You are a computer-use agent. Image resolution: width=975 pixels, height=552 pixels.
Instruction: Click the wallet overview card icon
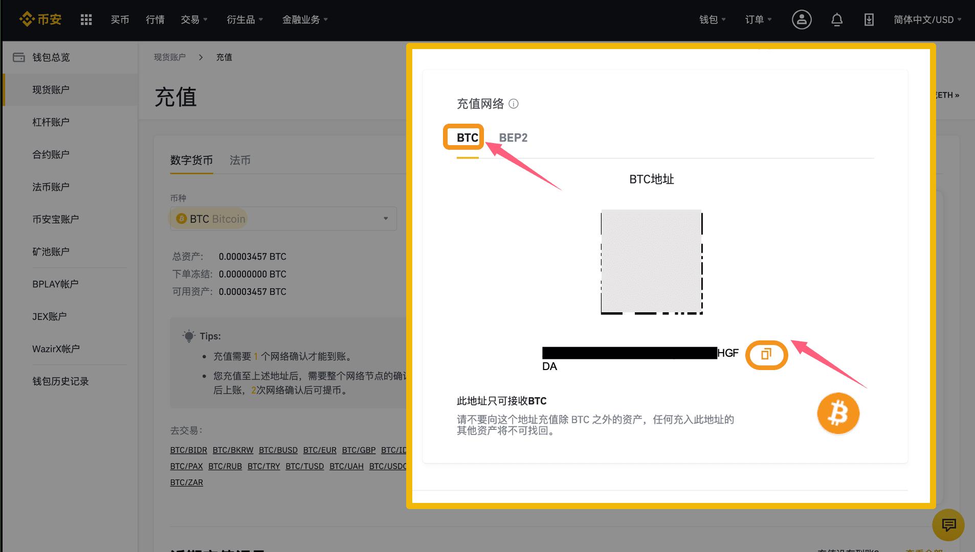coord(18,57)
